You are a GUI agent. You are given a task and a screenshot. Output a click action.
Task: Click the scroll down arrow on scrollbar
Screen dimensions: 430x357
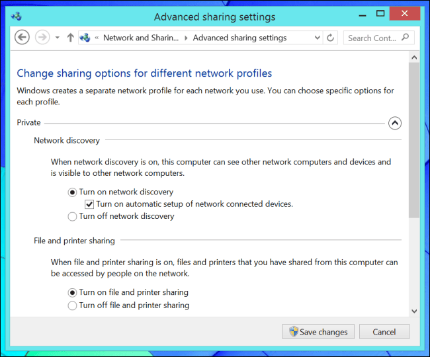[413, 311]
